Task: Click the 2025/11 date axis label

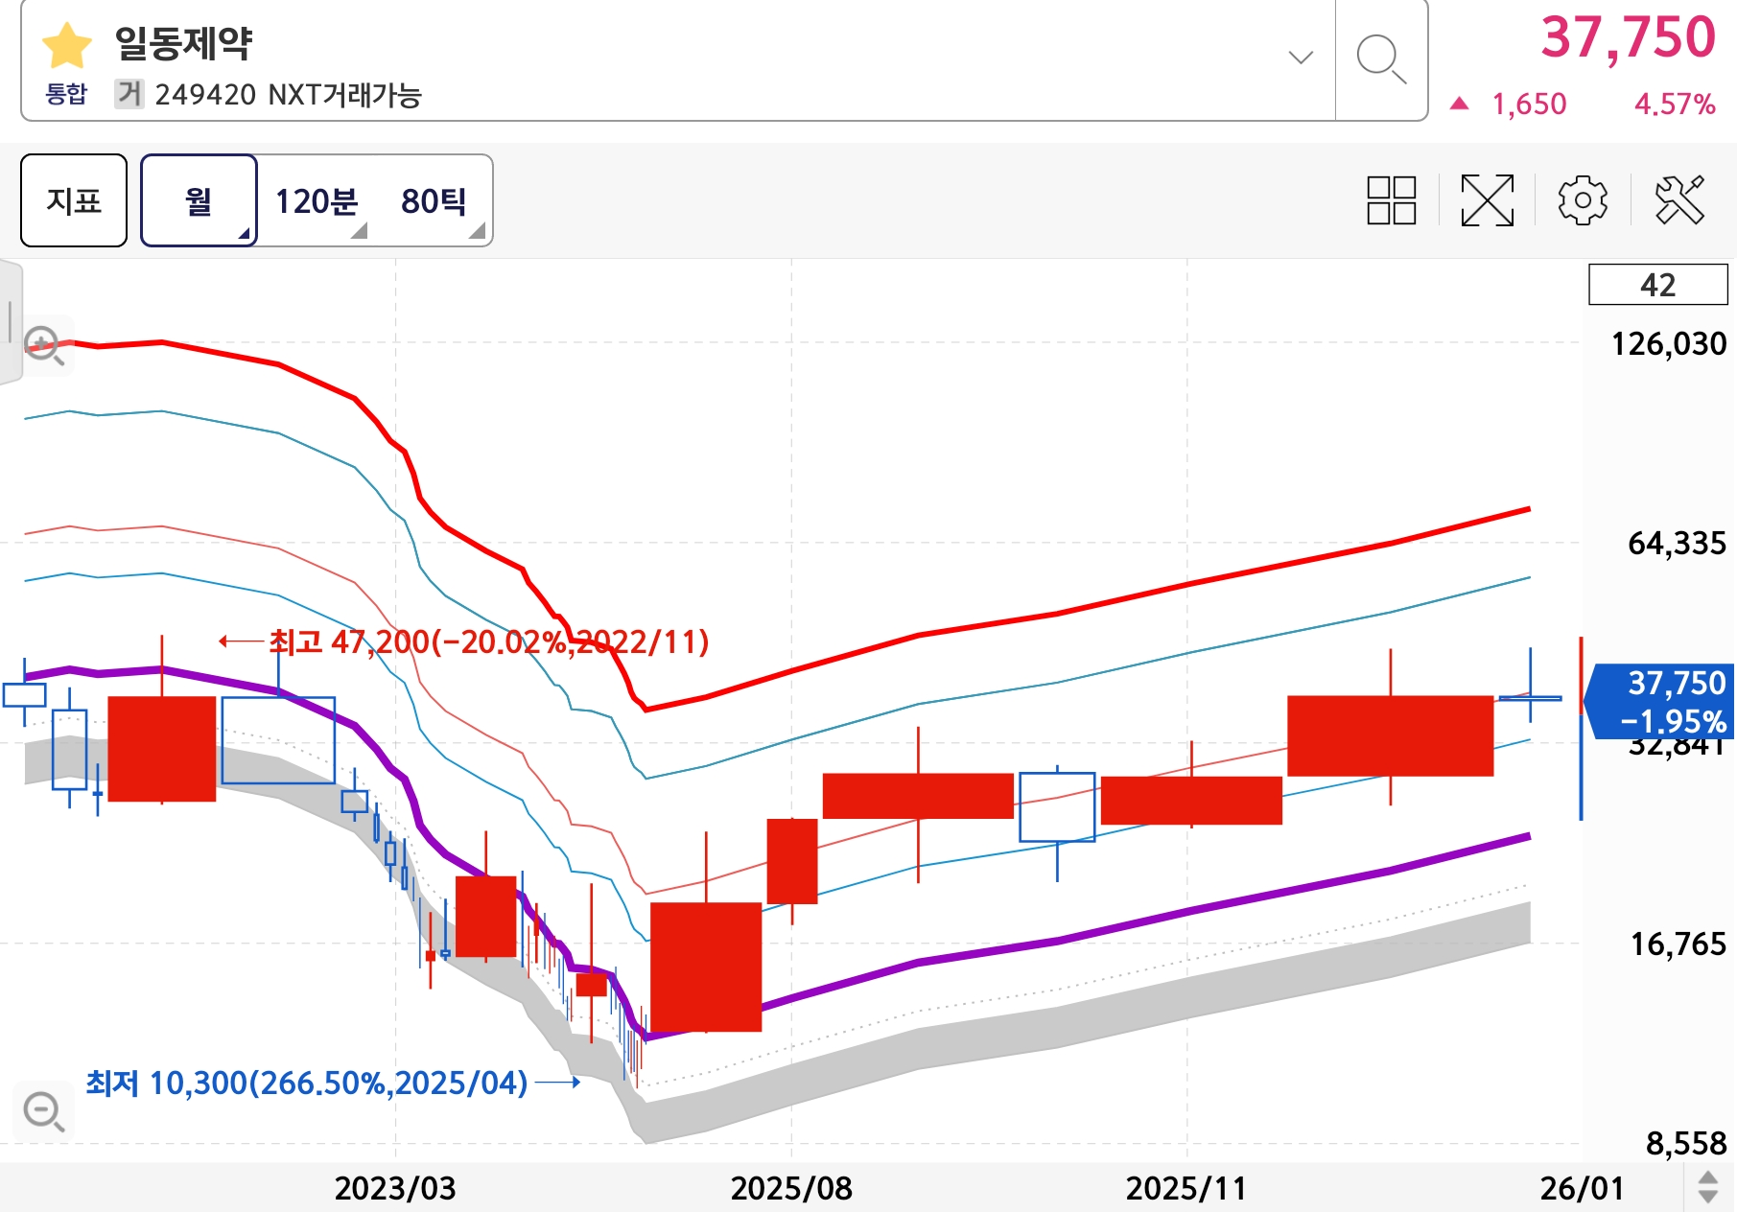Action: [x=1186, y=1188]
